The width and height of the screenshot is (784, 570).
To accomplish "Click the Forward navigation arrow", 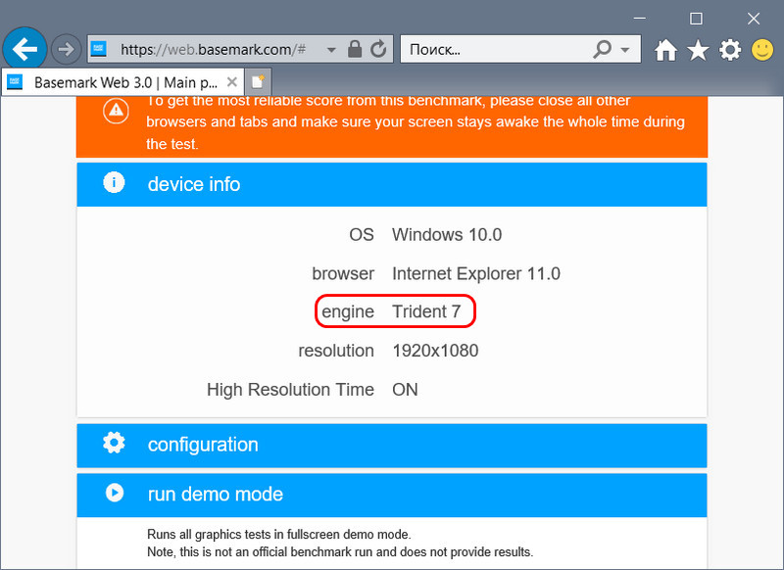I will [x=66, y=49].
